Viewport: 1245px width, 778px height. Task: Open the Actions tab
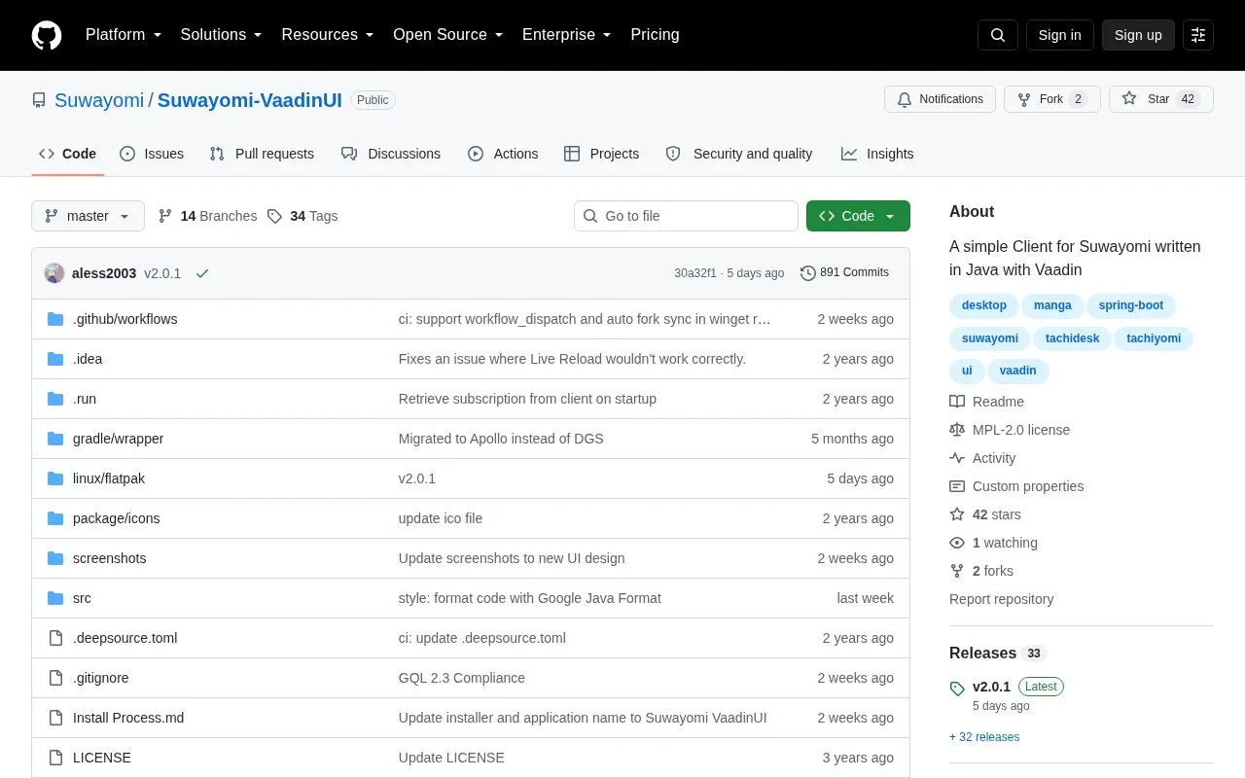point(503,154)
